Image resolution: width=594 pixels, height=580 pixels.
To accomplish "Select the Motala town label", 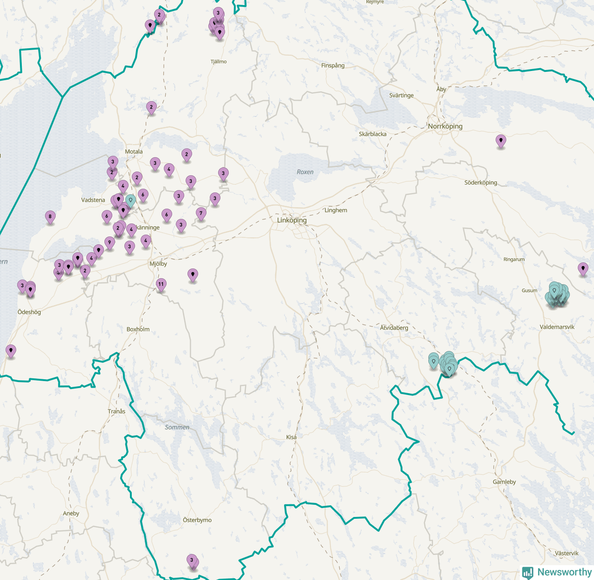I will (x=134, y=152).
